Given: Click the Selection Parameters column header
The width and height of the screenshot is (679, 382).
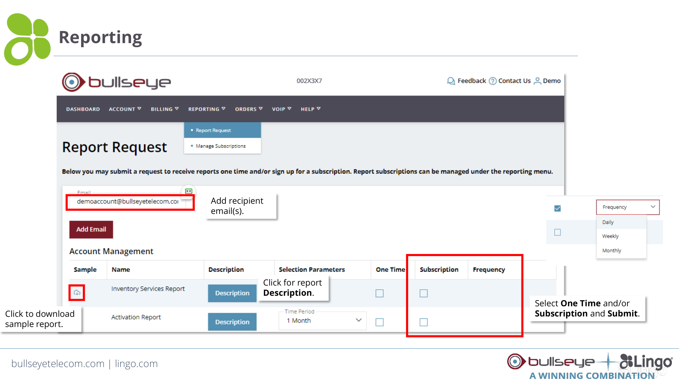Looking at the screenshot, I should [x=312, y=270].
